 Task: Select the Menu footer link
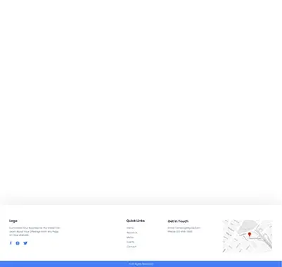click(x=130, y=237)
